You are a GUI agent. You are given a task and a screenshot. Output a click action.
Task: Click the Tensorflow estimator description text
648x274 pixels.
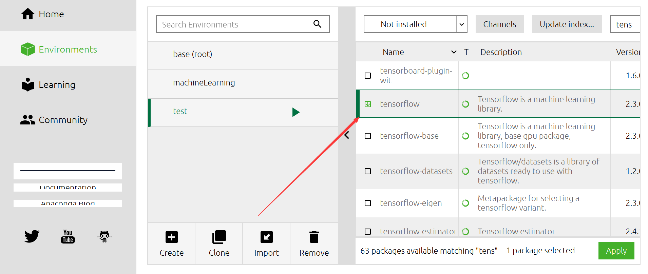point(516,232)
